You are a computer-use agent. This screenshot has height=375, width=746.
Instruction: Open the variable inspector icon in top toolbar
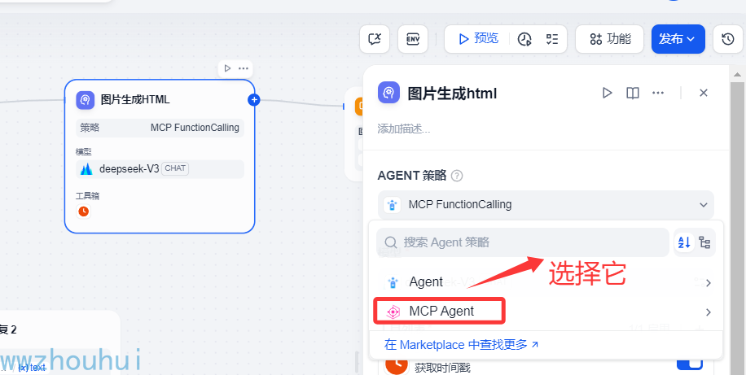point(375,39)
